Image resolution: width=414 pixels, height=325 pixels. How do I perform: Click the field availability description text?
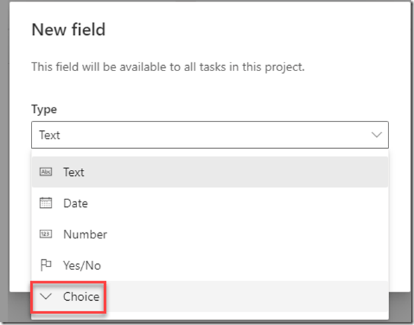pyautogui.click(x=168, y=67)
